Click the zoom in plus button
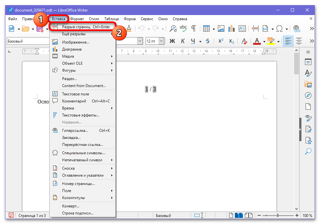The image size is (320, 224). (x=297, y=215)
